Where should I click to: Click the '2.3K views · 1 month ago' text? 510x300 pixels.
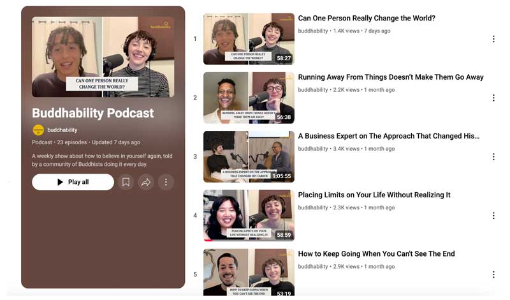click(x=364, y=208)
